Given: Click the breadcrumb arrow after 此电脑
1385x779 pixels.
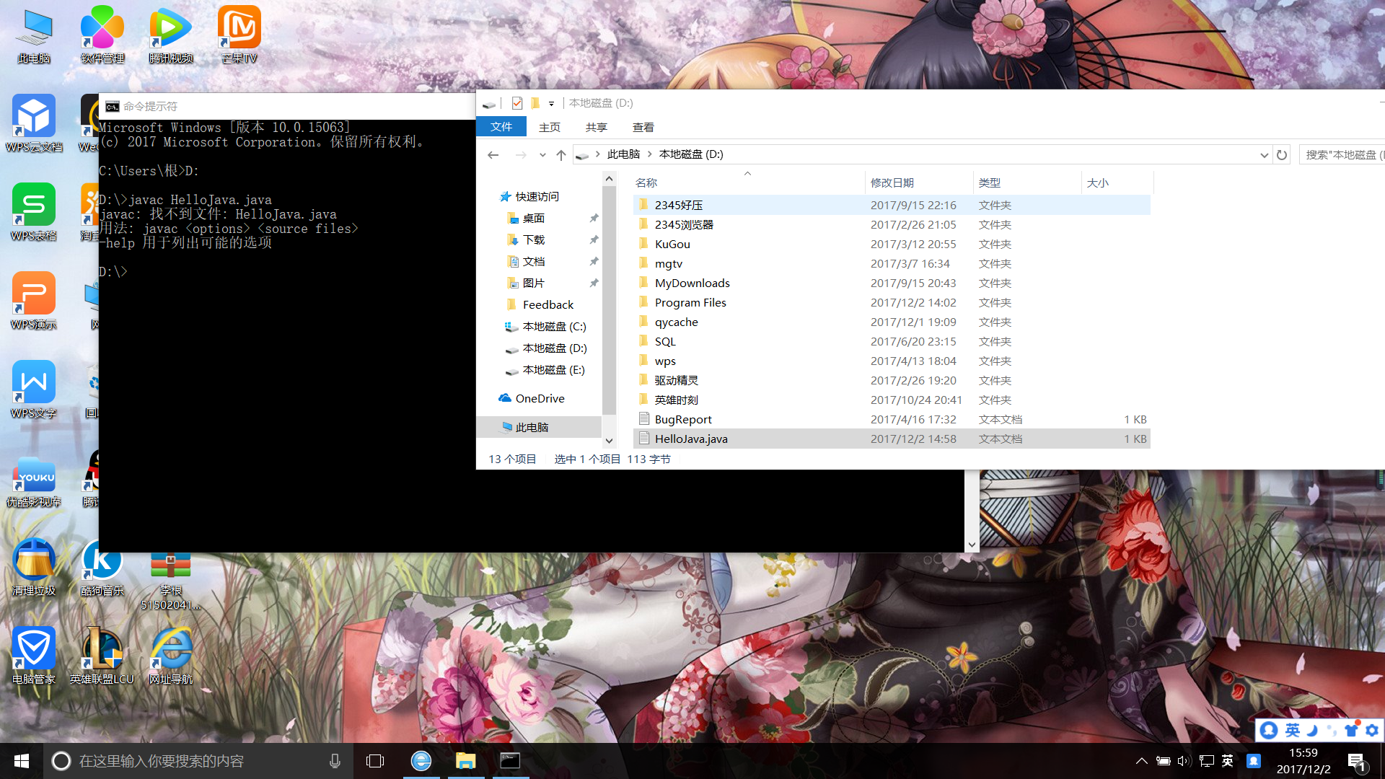Looking at the screenshot, I should click(x=650, y=154).
